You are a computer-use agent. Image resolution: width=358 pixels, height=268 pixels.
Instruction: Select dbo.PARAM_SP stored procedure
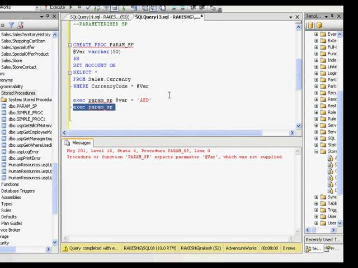click(x=22, y=106)
